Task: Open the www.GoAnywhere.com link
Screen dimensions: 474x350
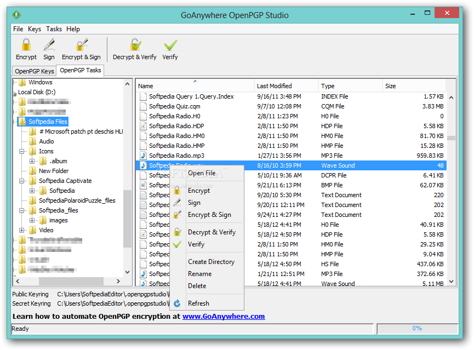Action: [x=224, y=317]
